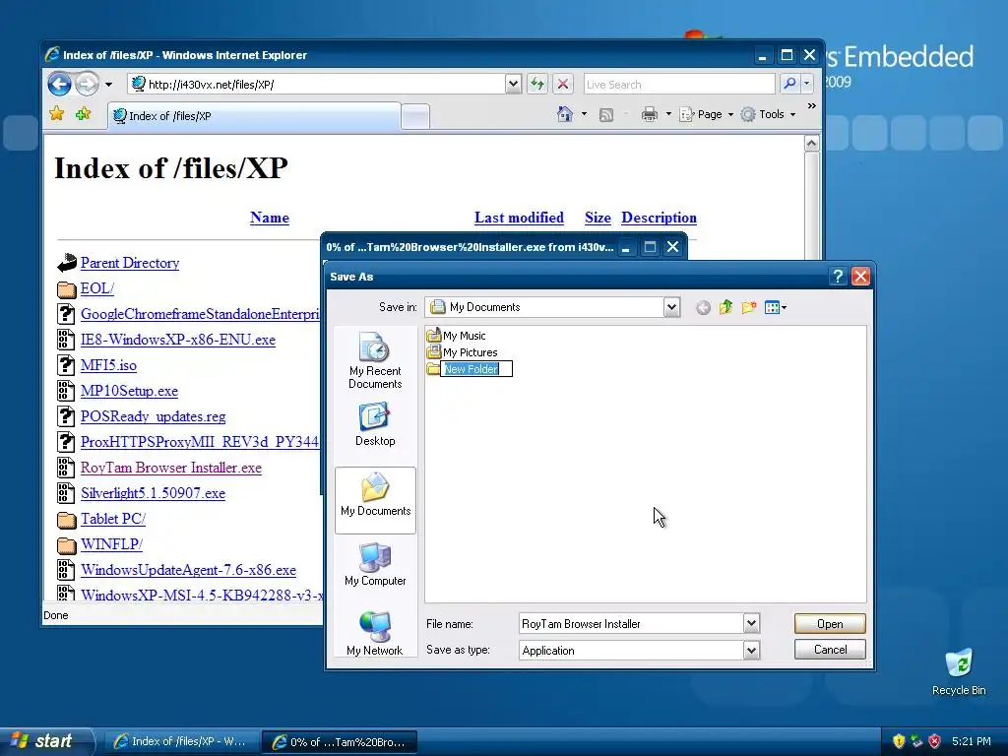
Task: Expand the Save as type dropdown
Action: [x=751, y=650]
